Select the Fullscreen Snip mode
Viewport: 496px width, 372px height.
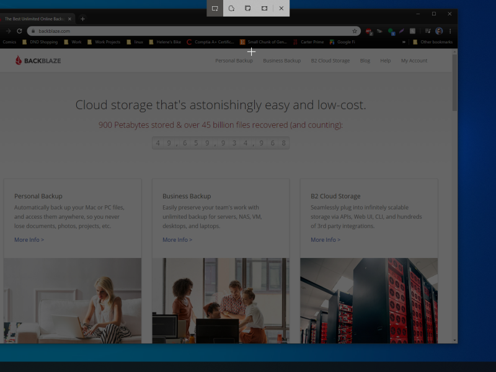265,8
